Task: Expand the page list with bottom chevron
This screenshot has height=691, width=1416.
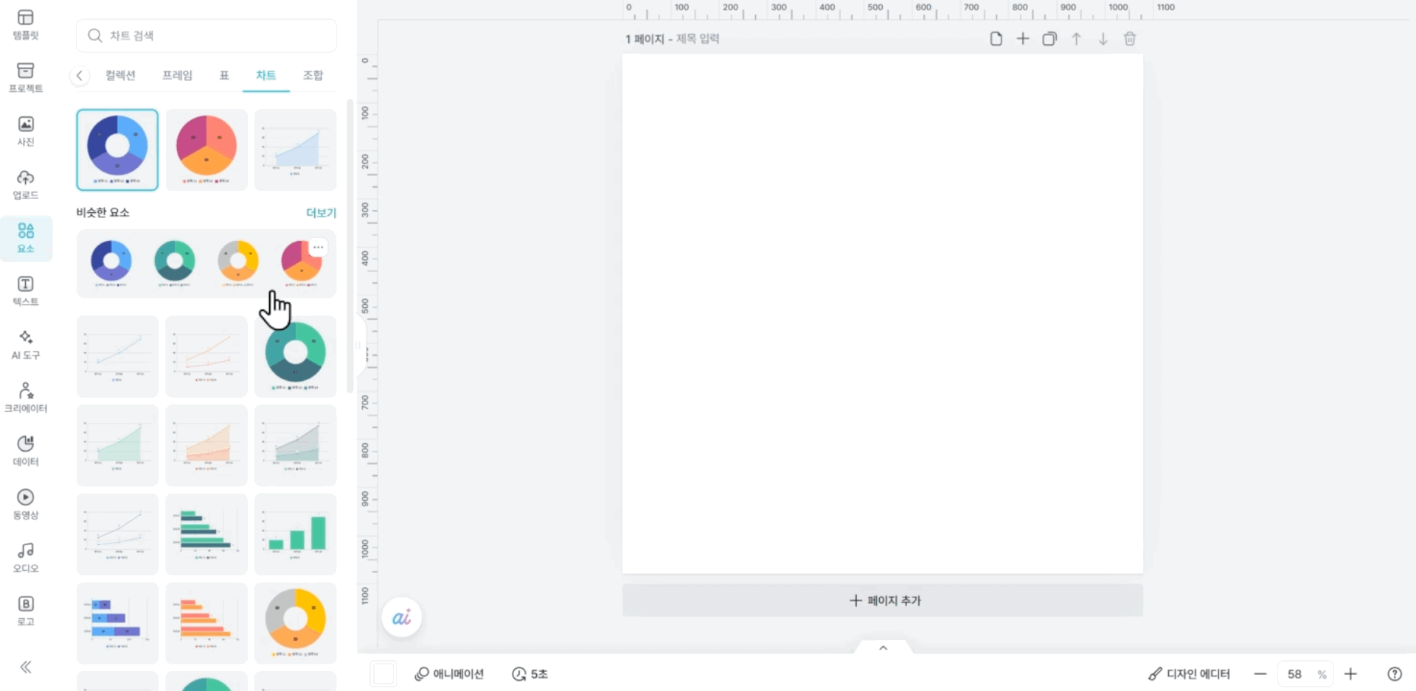Action: (883, 648)
